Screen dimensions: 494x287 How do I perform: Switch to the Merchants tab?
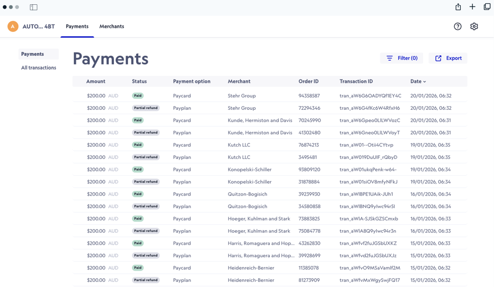111,26
